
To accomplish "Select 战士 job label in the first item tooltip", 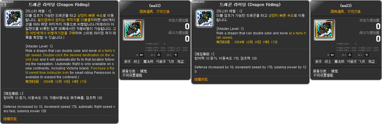I will tap(137, 61).
